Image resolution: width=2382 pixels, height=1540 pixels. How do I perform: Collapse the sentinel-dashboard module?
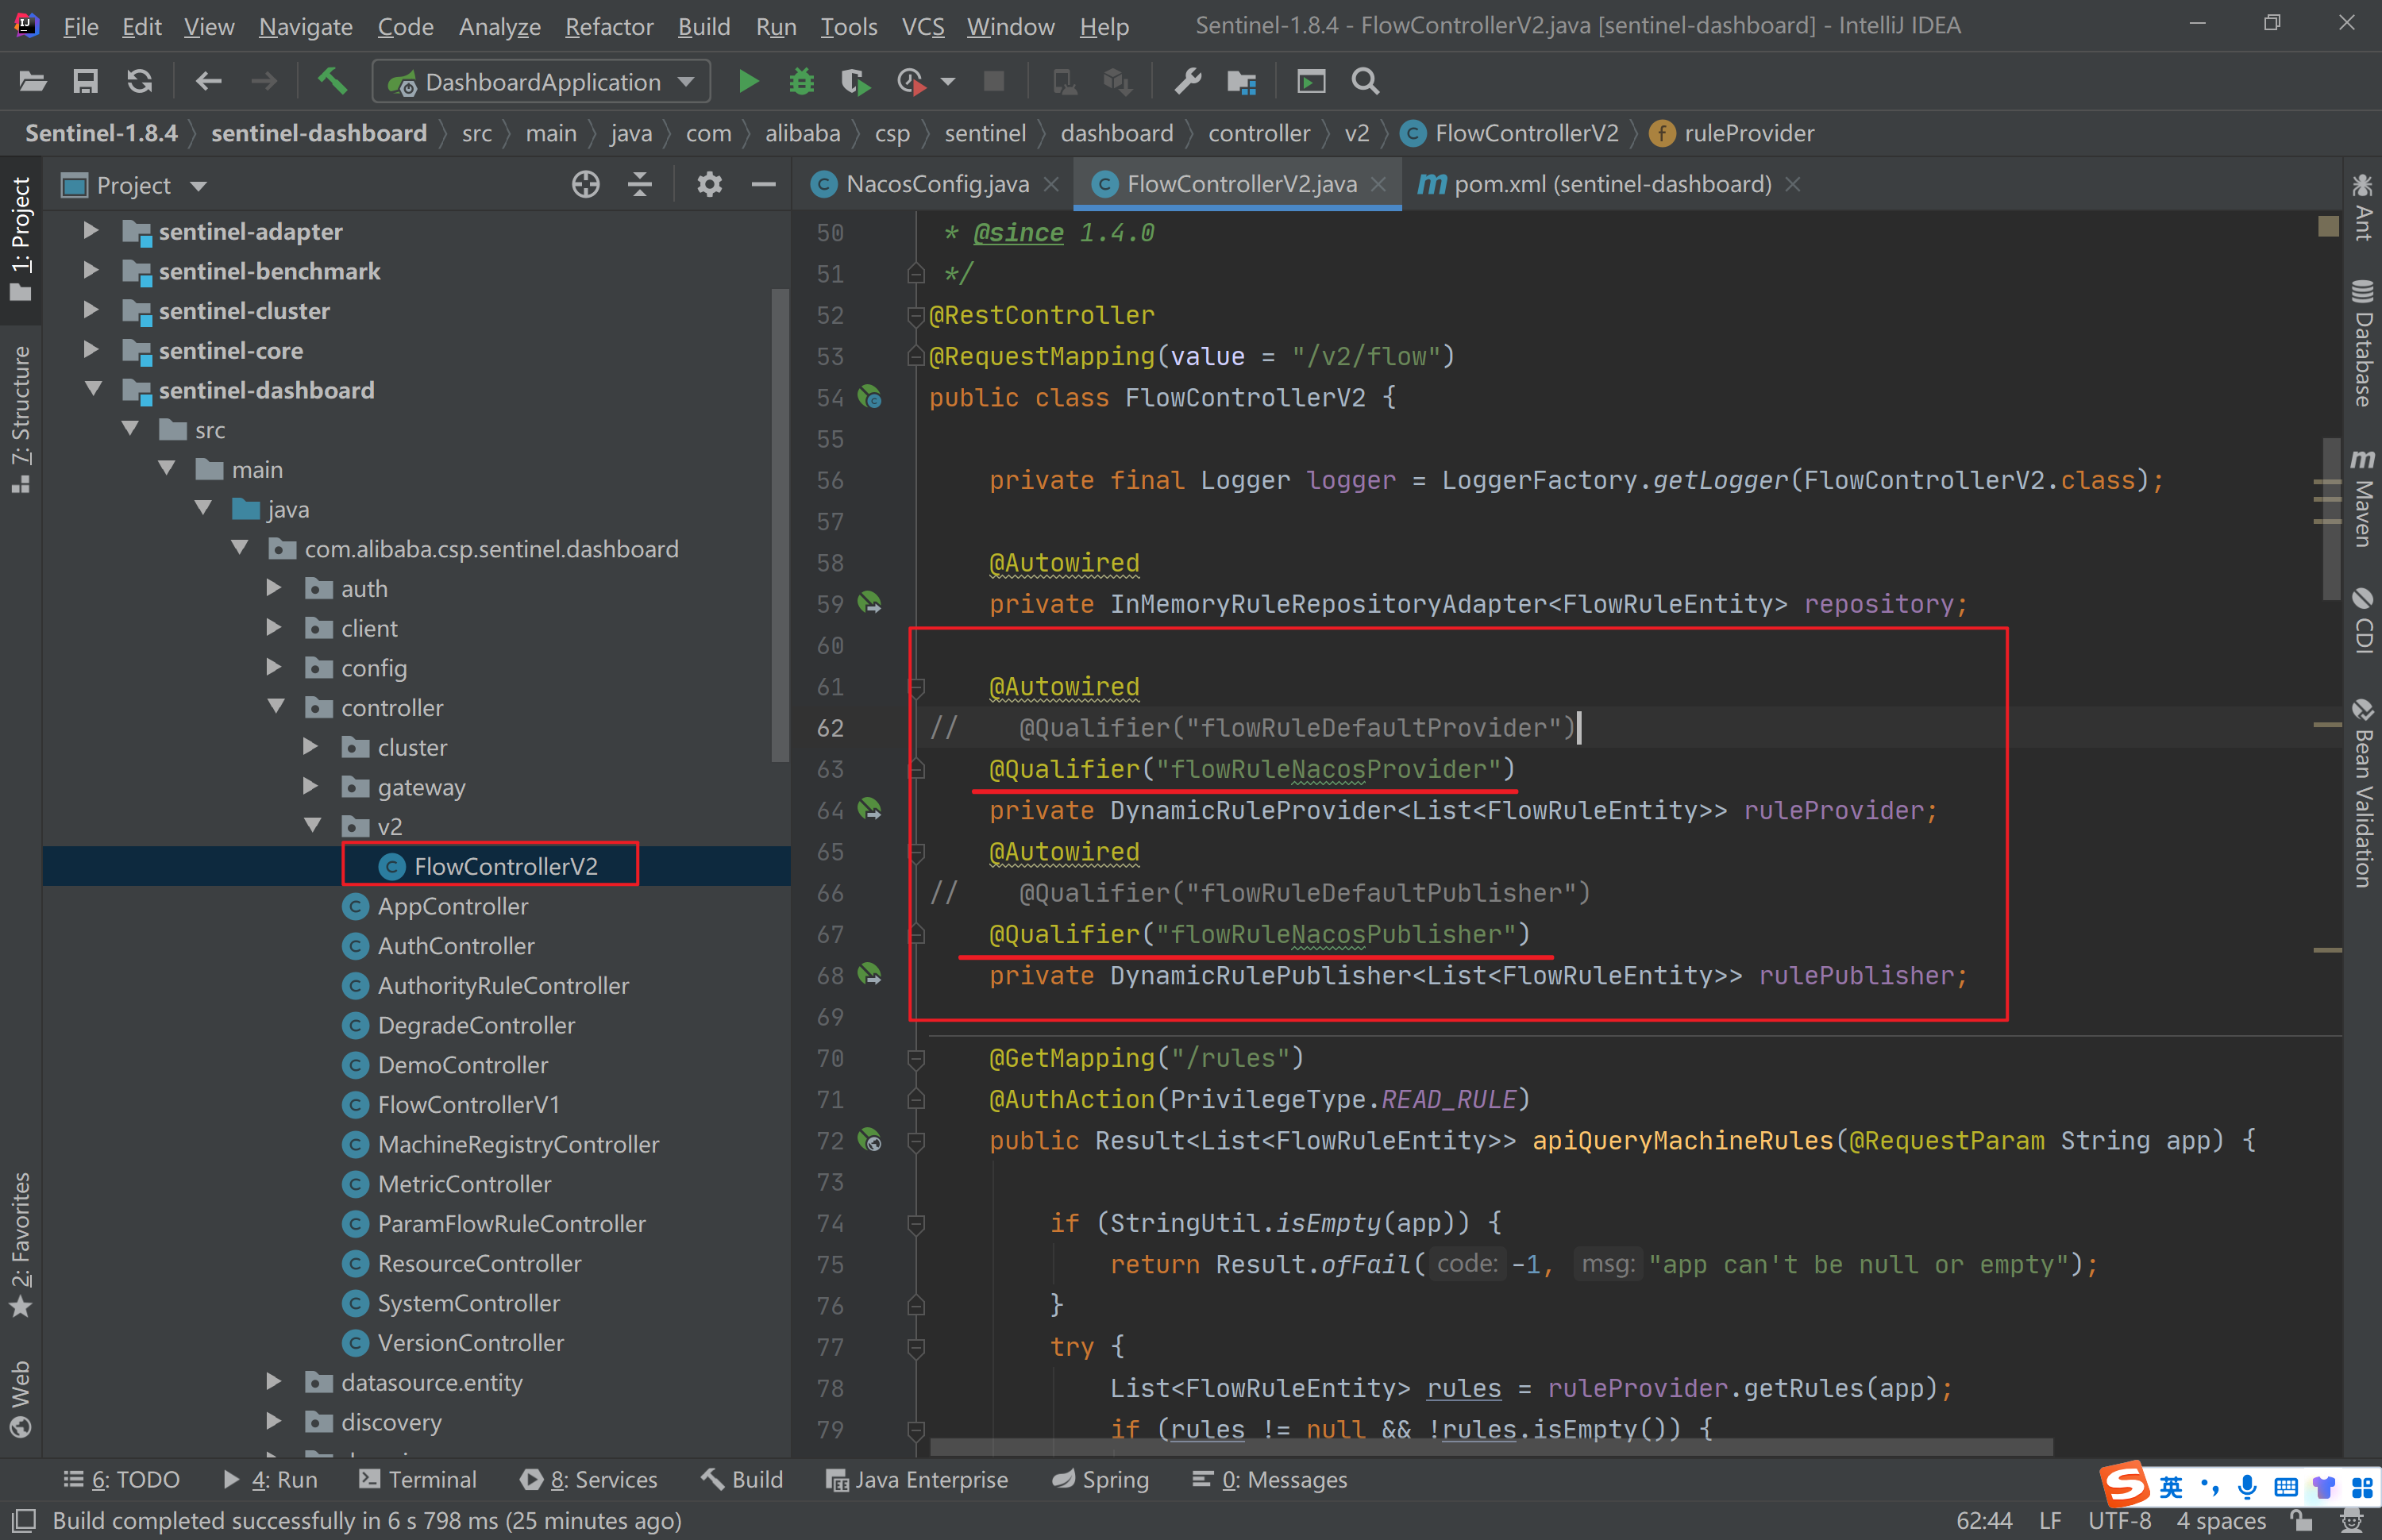[93, 389]
